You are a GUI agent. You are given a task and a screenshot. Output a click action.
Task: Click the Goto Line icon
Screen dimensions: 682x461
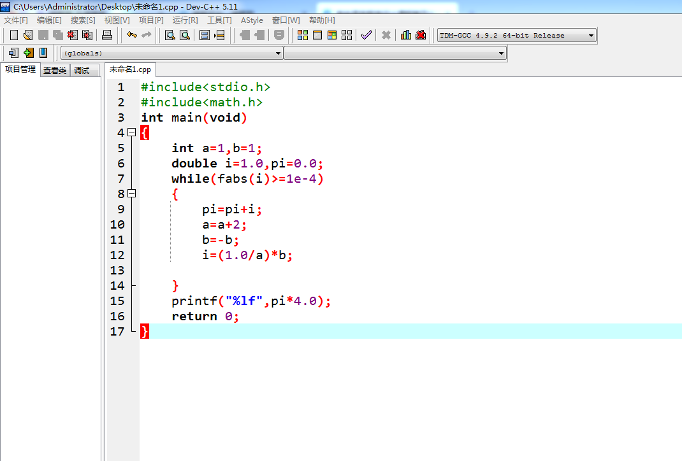[220, 35]
